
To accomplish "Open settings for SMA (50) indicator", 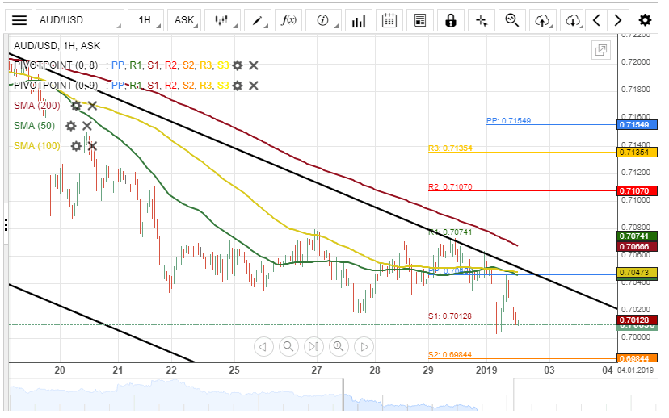I will coord(71,126).
